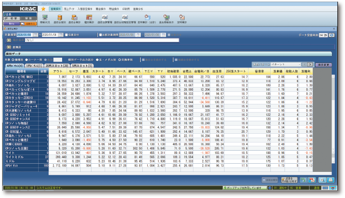345x198 pixels.
Task: Open the 営業分析 menu tab
Action: click(138, 9)
